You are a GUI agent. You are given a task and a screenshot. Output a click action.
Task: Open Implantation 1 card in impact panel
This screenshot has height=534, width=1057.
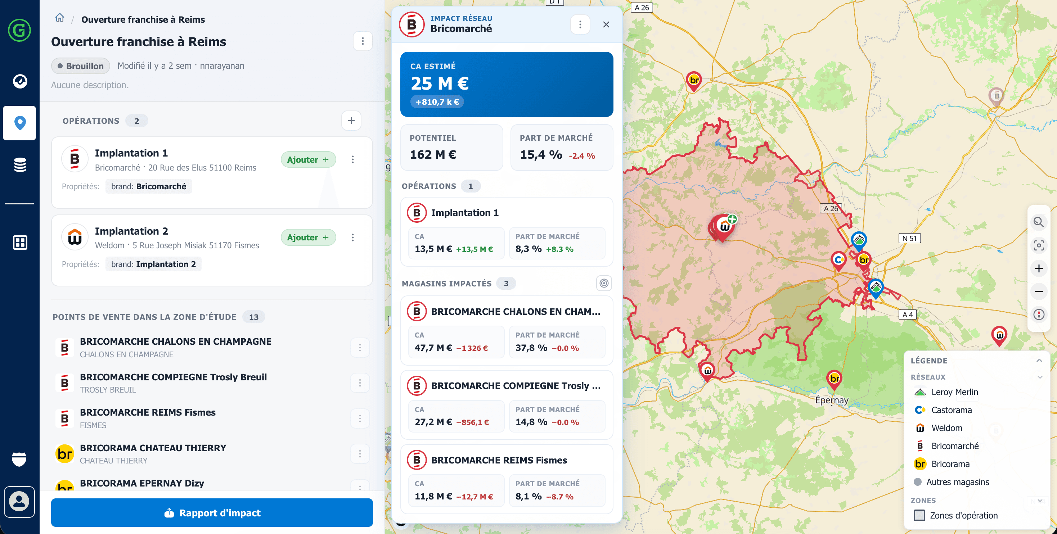pos(507,232)
